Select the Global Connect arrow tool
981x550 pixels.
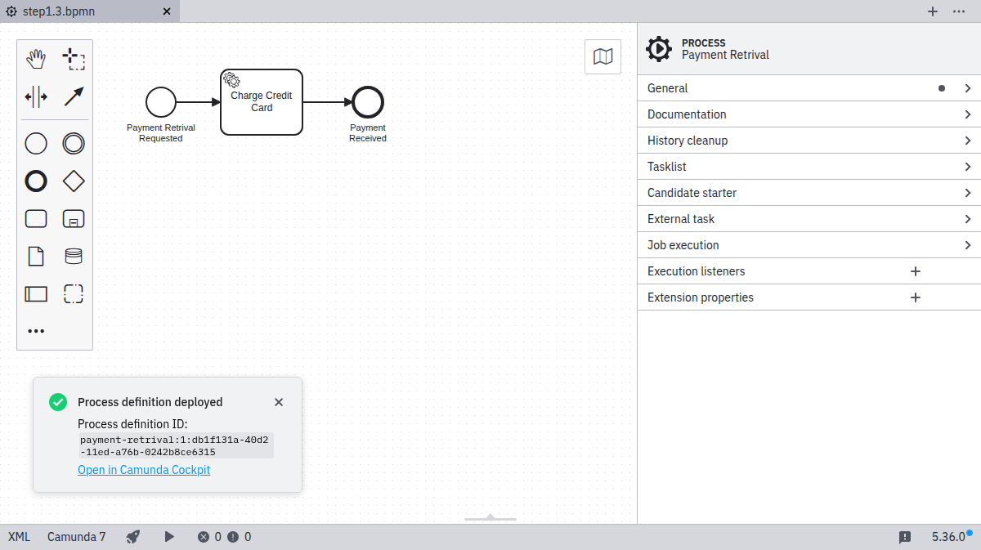[x=74, y=97]
